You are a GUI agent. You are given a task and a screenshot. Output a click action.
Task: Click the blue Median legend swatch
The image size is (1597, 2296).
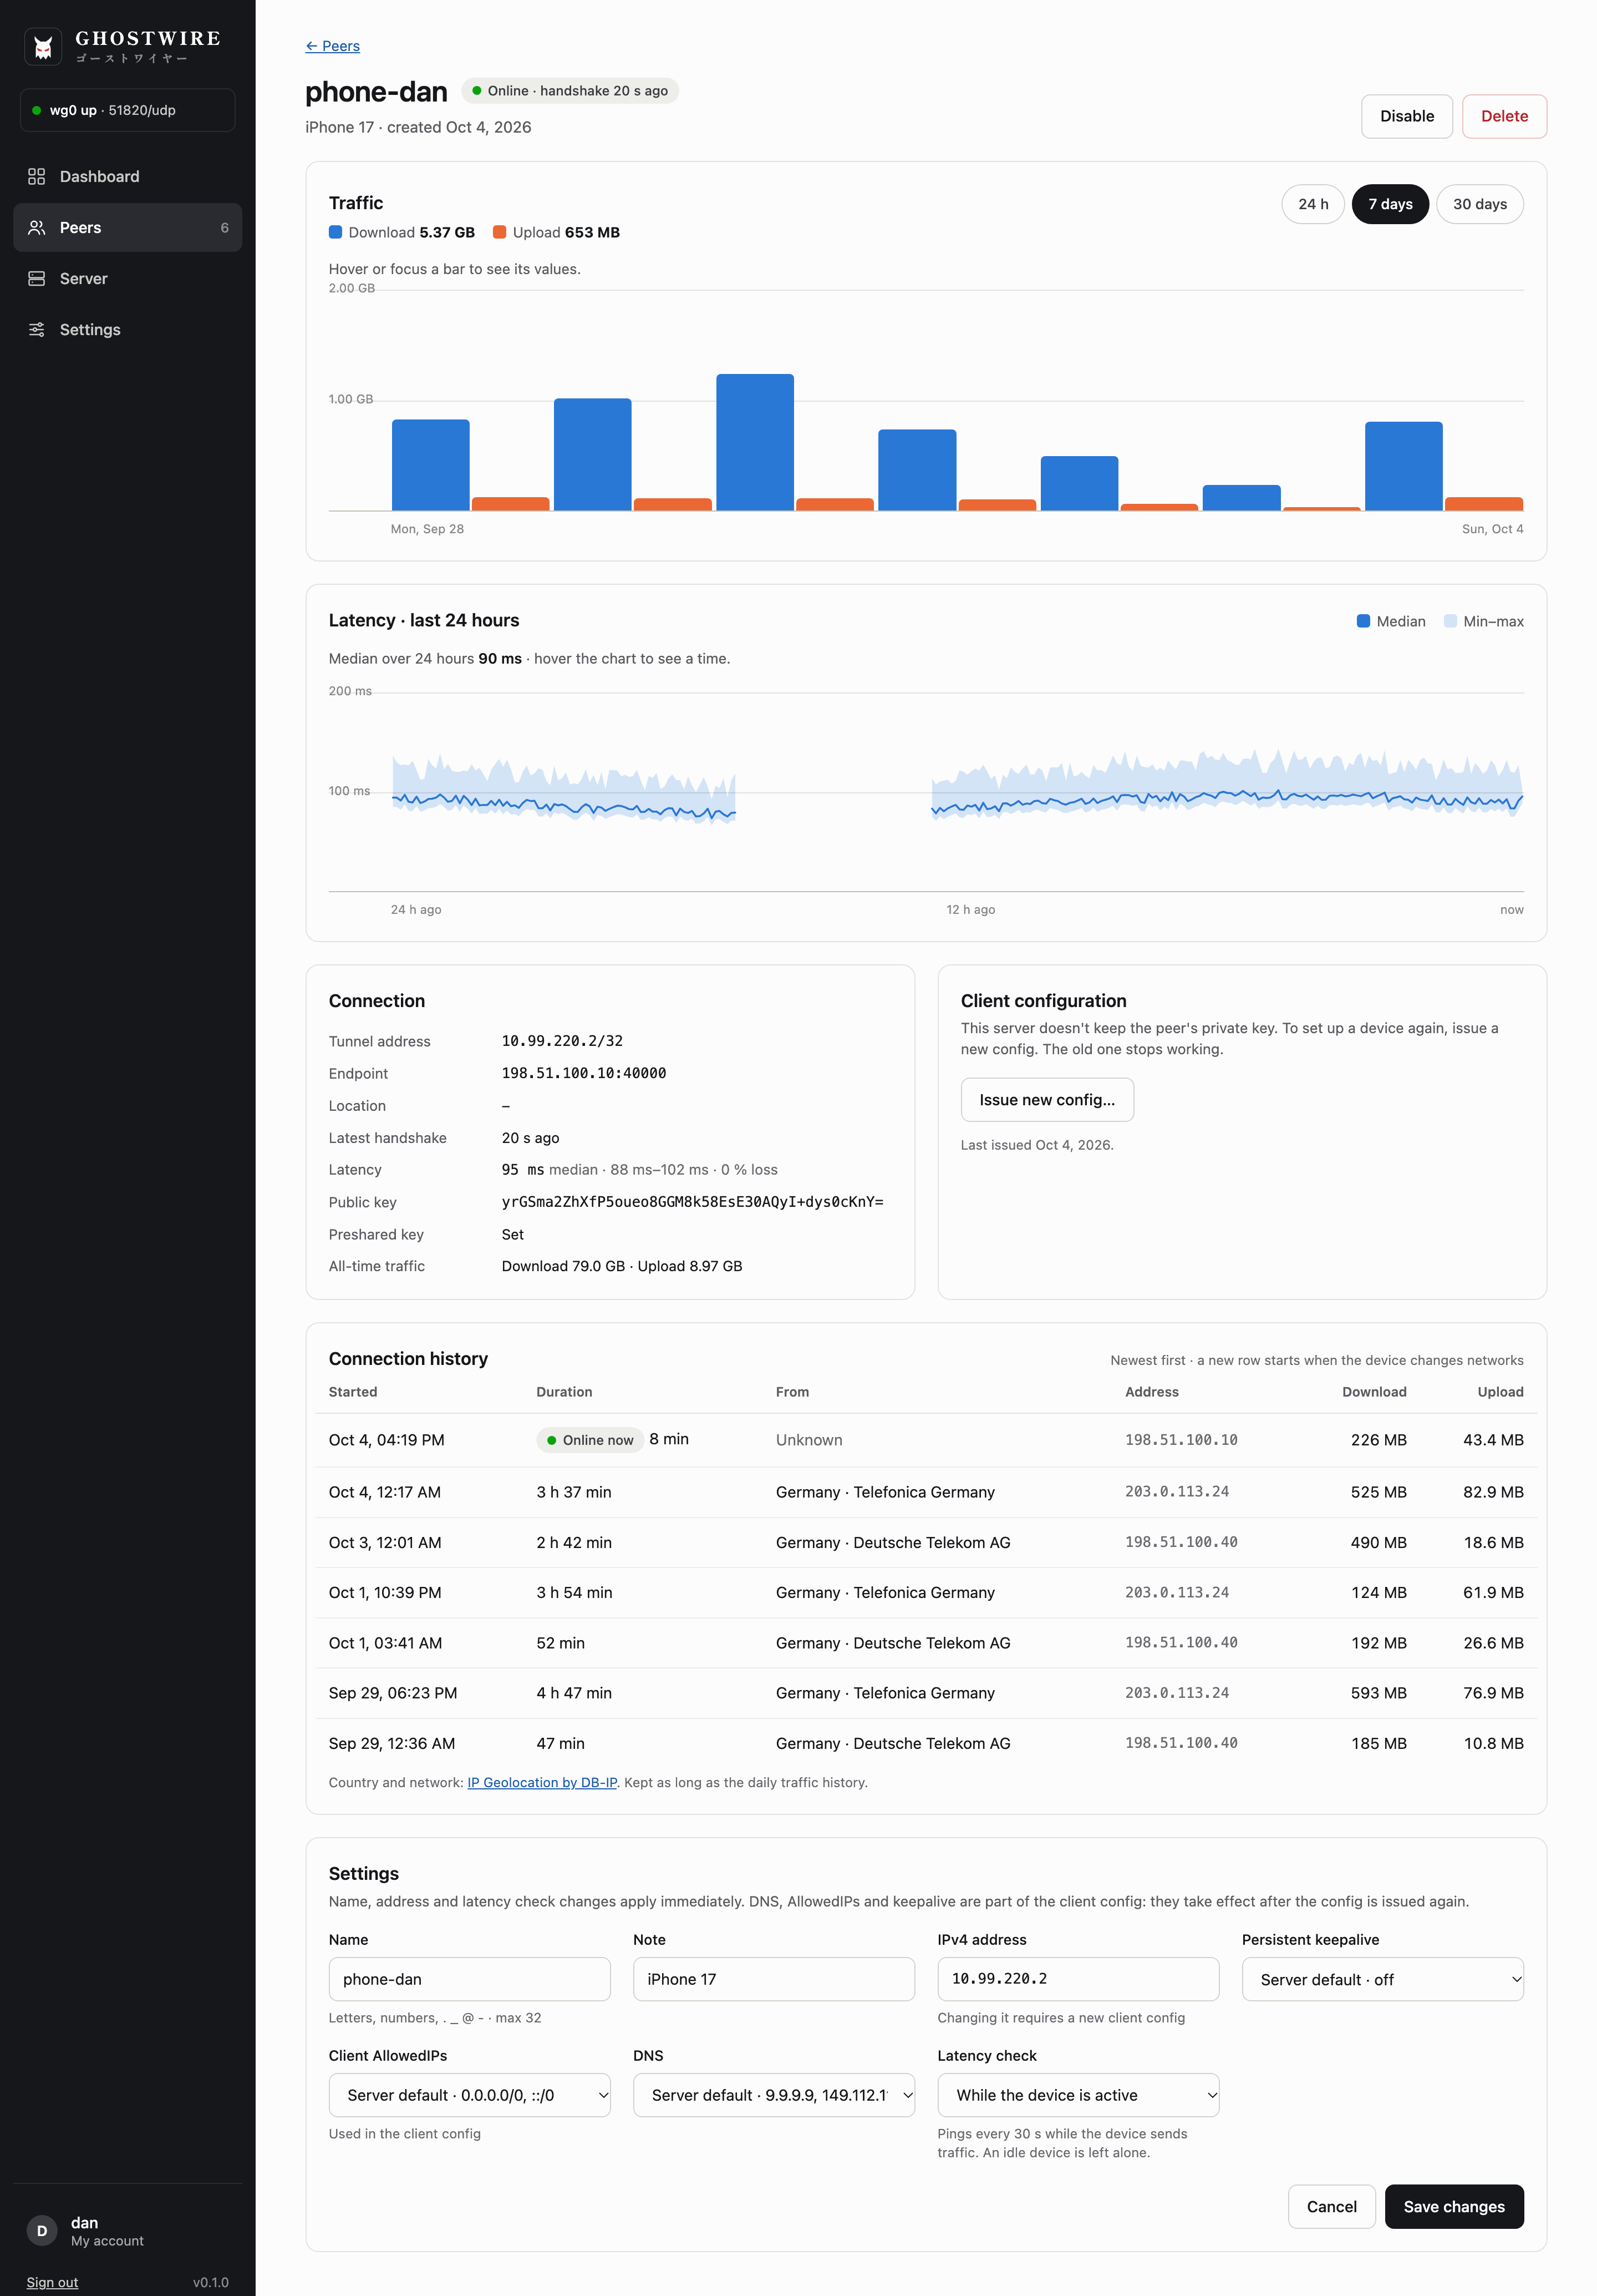1363,621
